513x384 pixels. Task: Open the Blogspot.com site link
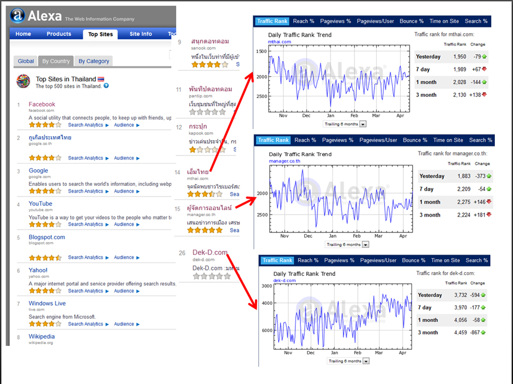click(47, 237)
